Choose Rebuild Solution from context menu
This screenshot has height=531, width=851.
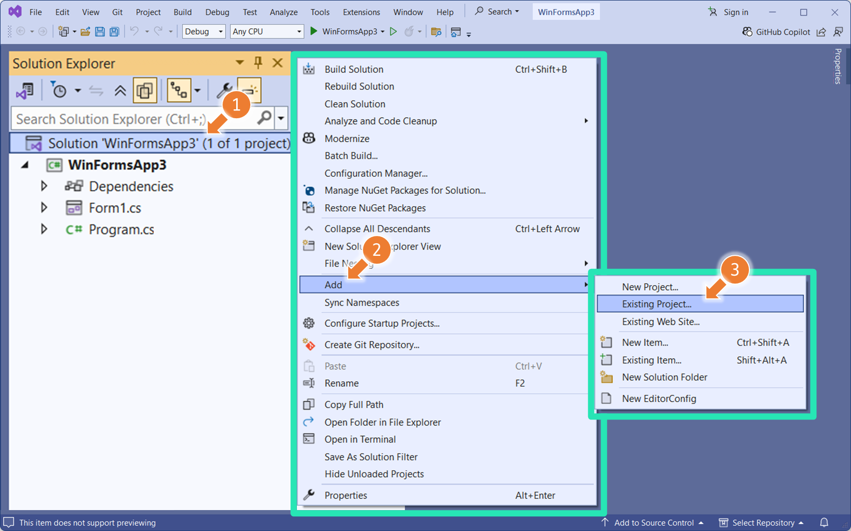(447, 86)
